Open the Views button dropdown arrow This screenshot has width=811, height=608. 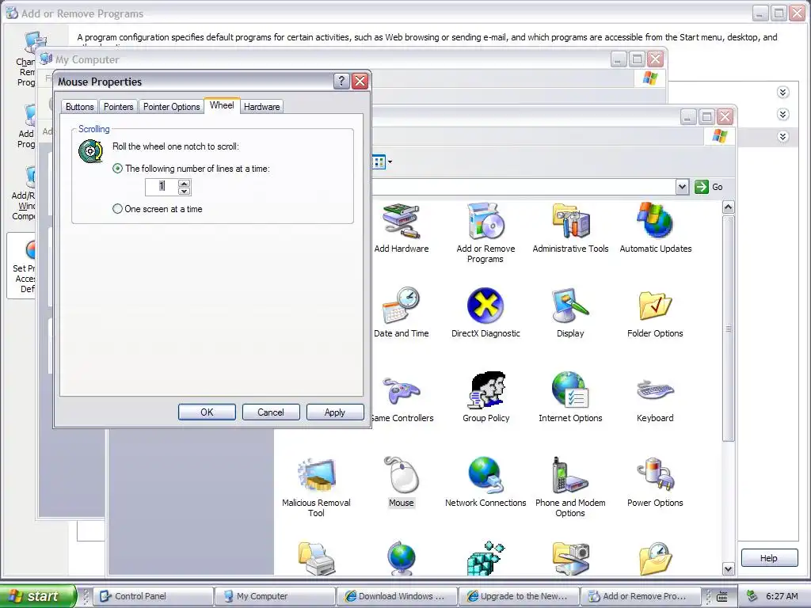390,161
